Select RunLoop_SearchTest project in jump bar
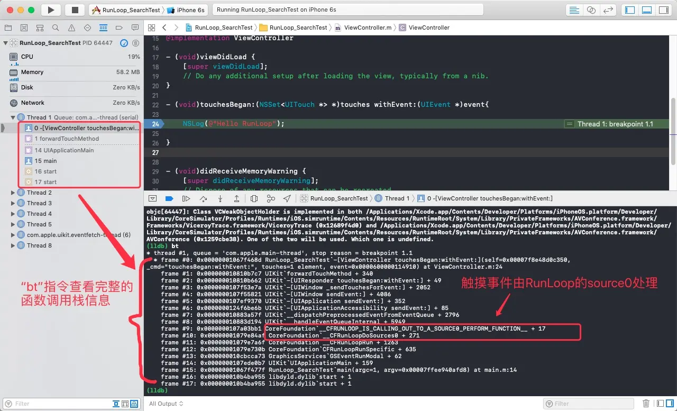This screenshot has height=411, width=677. 219,28
